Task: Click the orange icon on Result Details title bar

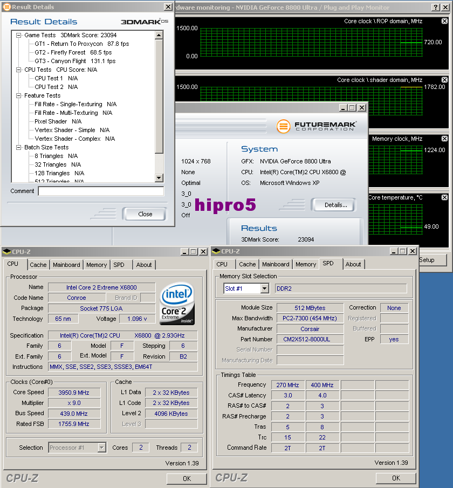Action: click(x=6, y=7)
